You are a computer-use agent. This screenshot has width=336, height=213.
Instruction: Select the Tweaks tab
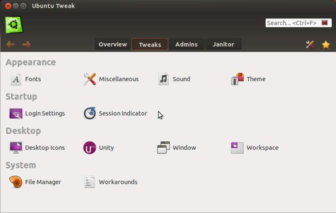click(150, 44)
